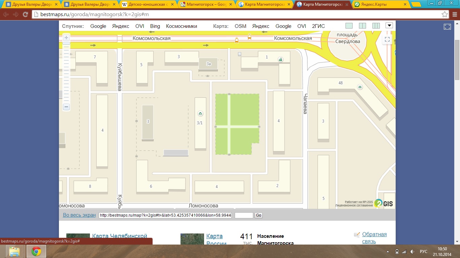Screen dimensions: 460x258
Task: Switch to Космоснимки satellite layer
Action: 182,26
